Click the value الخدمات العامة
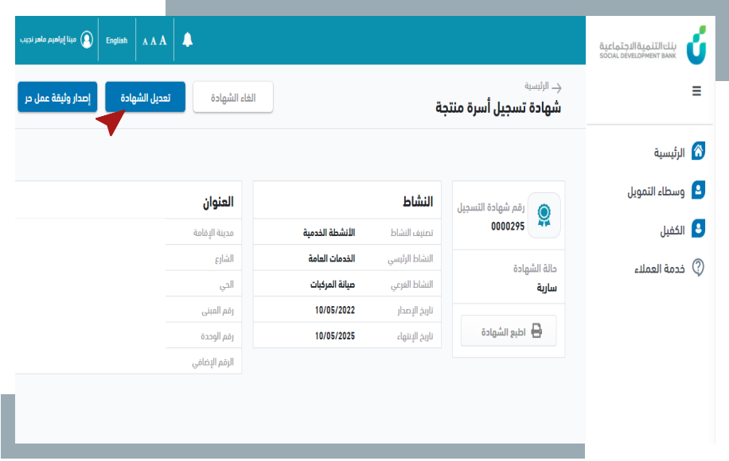 click(332, 258)
